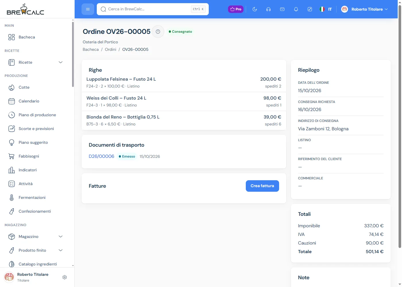Expand the Prodotto finito submenu chevron

click(61, 250)
